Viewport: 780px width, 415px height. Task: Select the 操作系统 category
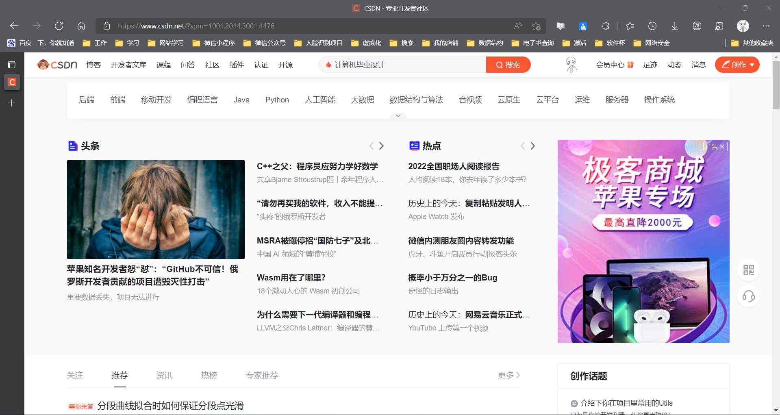coord(659,100)
